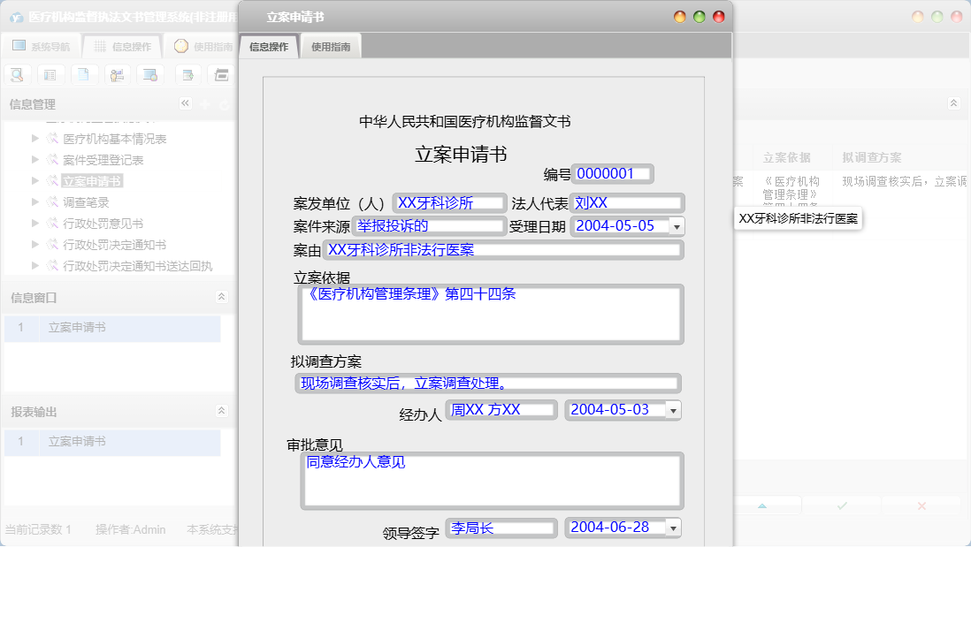Select the query search tool in the toolbar
971x623 pixels.
click(x=18, y=75)
